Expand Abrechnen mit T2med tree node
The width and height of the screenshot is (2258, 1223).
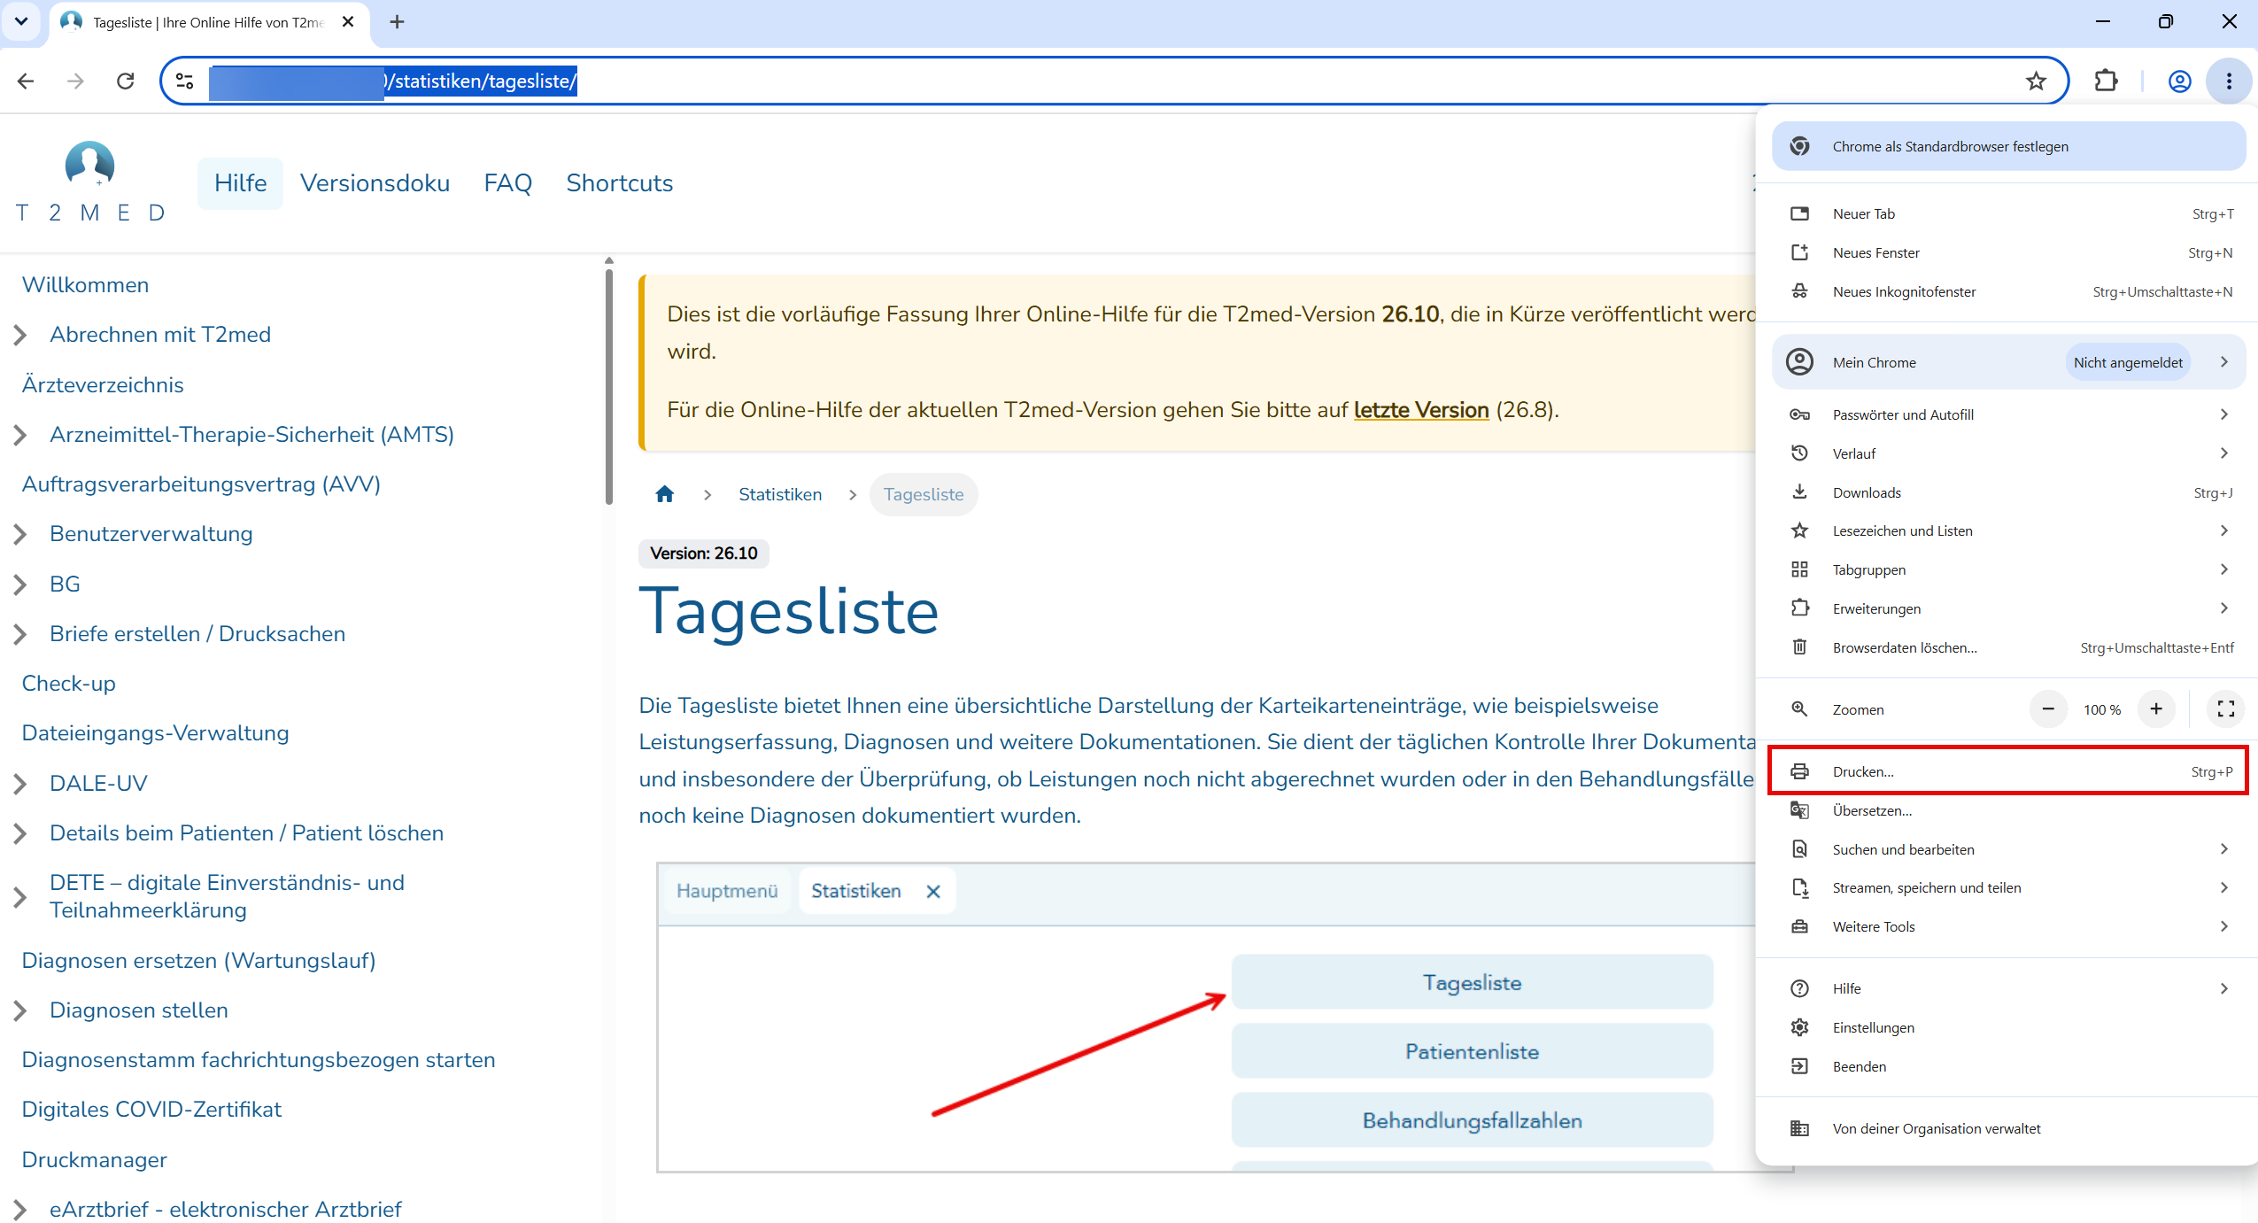tap(20, 335)
